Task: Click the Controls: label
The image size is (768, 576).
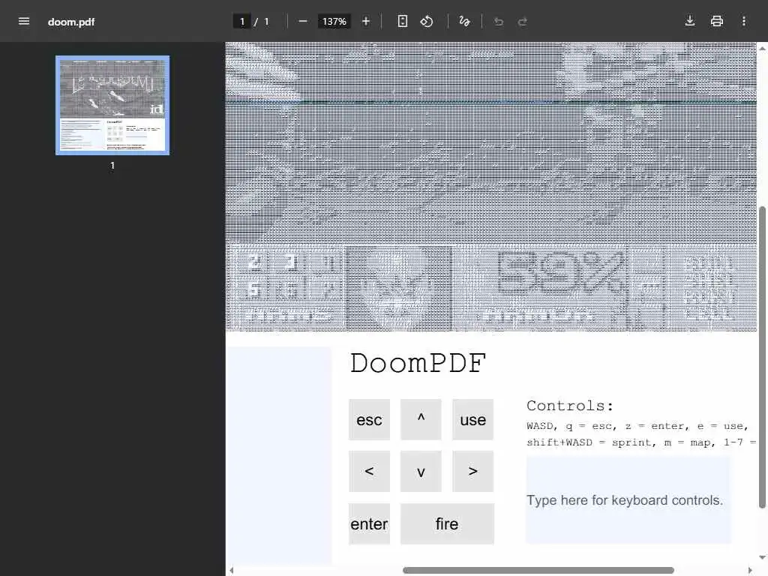Action: coord(570,406)
